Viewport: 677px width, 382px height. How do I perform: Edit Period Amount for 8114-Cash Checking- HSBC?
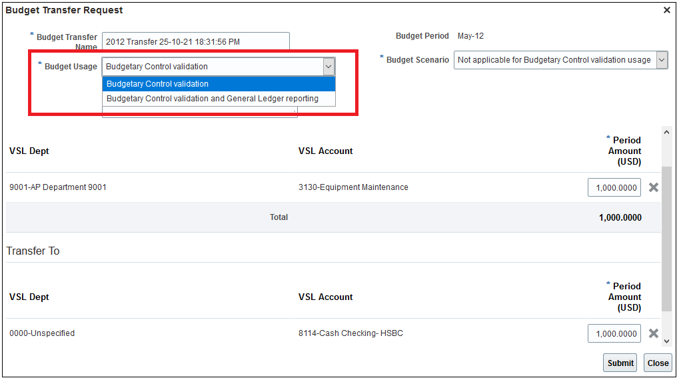pos(614,333)
